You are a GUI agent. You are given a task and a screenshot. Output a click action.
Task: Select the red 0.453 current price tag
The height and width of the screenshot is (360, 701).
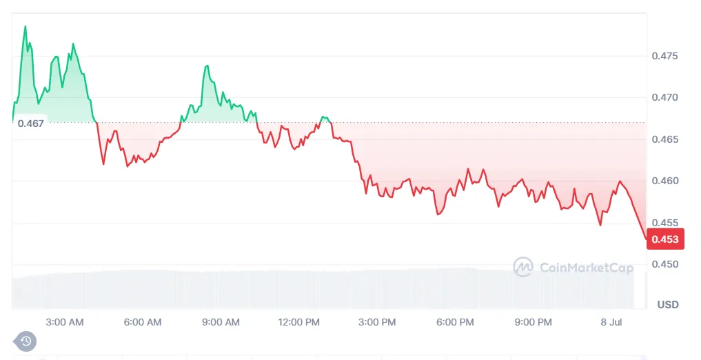pyautogui.click(x=665, y=239)
